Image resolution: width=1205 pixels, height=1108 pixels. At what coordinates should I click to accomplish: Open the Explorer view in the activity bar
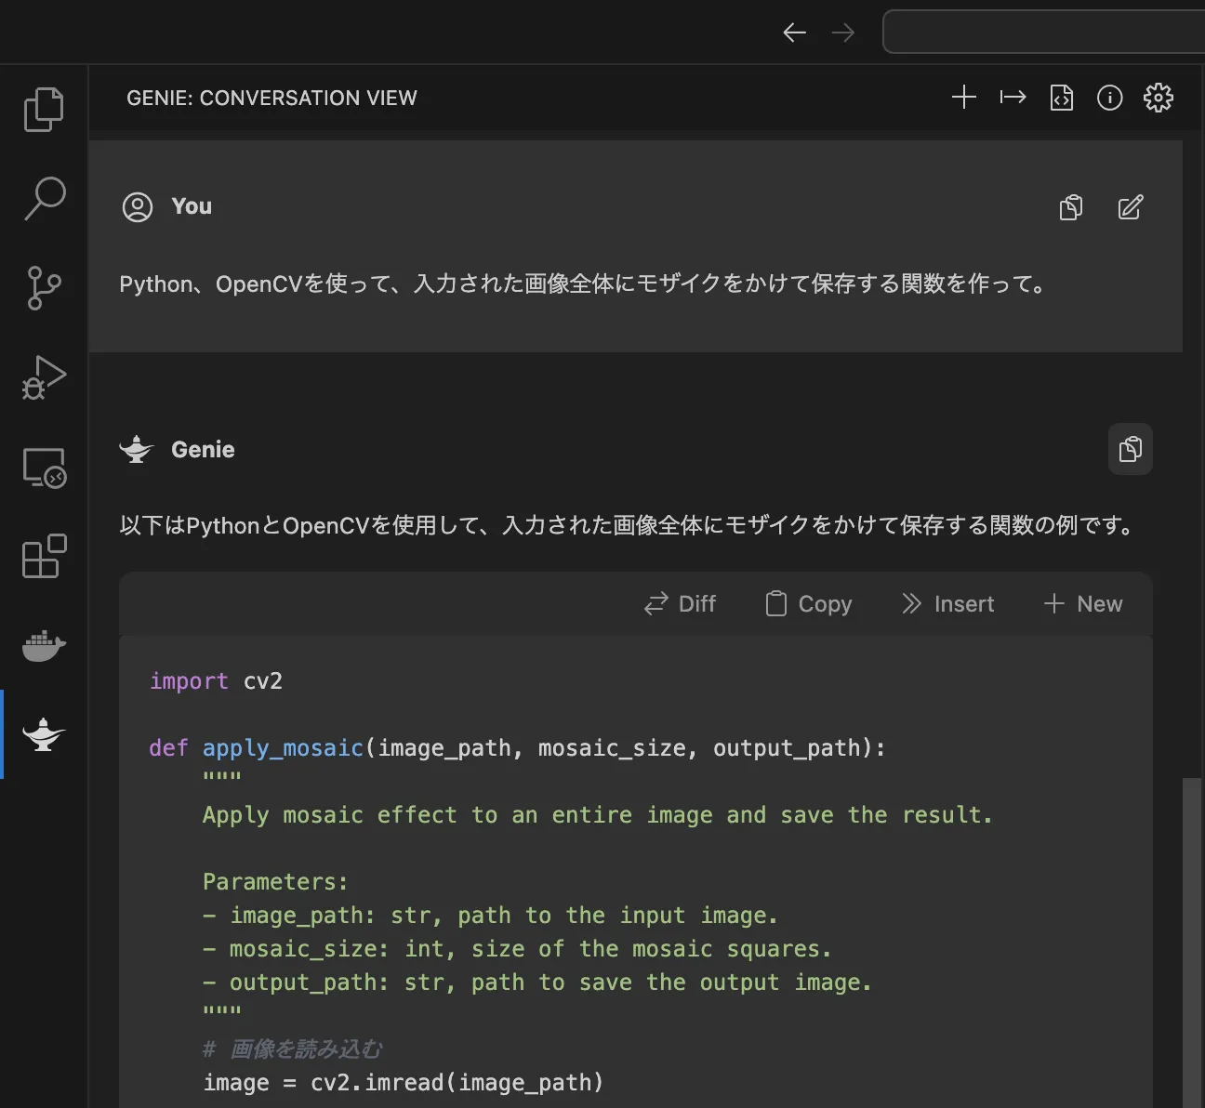[43, 109]
